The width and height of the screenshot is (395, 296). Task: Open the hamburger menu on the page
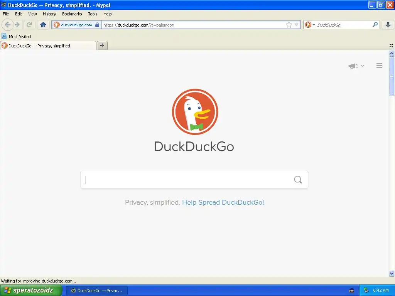(x=380, y=66)
